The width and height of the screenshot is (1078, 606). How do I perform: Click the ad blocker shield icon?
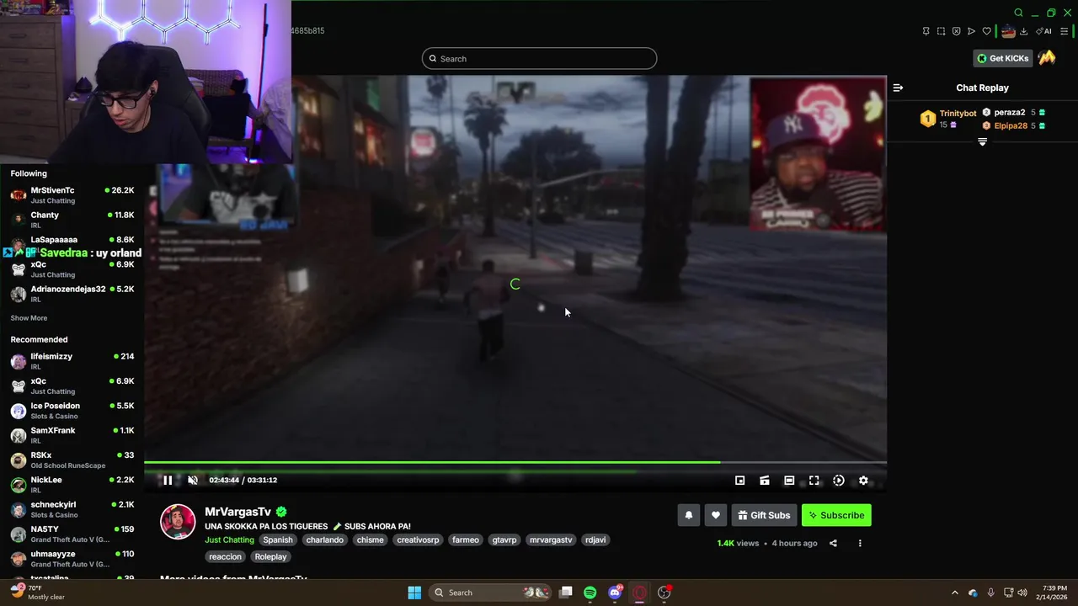[956, 31]
